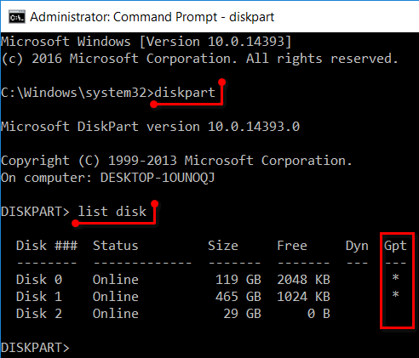Click the Gpt asterisk for Disk 1
The width and height of the screenshot is (419, 358).
395,294
